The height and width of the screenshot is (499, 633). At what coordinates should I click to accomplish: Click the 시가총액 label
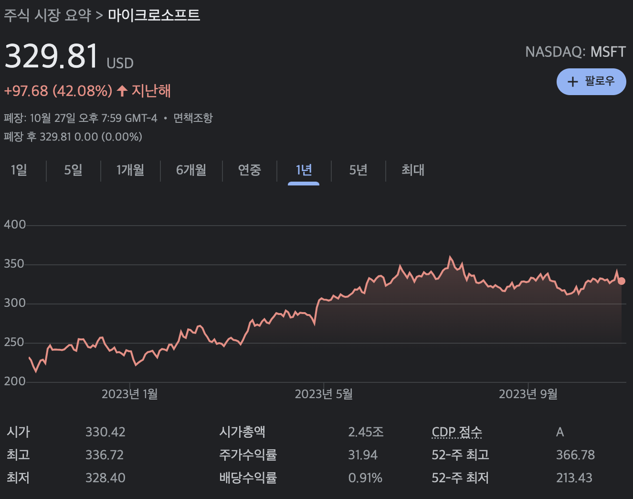pyautogui.click(x=242, y=432)
